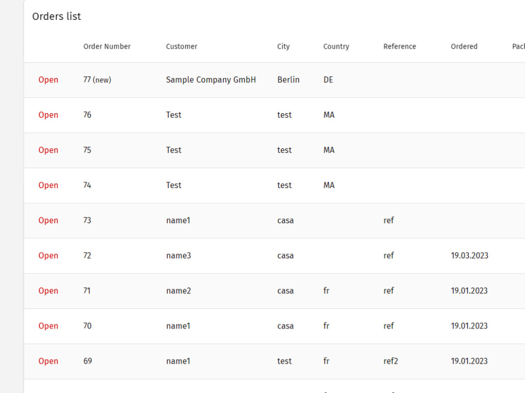The height and width of the screenshot is (393, 525).
Task: Select the Country column header
Action: tap(336, 47)
